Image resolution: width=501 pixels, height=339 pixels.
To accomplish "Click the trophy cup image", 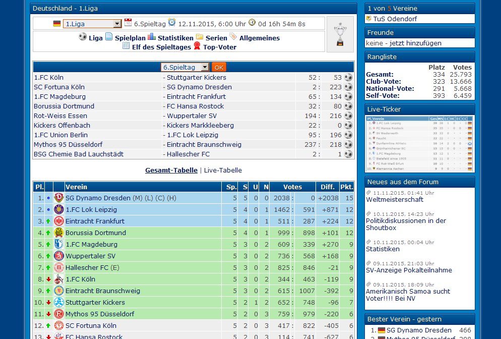I will click(x=340, y=34).
